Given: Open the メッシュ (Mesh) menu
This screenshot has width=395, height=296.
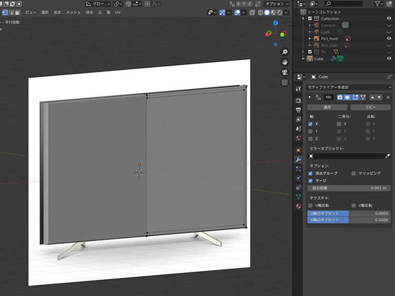Looking at the screenshot, I should pos(73,12).
